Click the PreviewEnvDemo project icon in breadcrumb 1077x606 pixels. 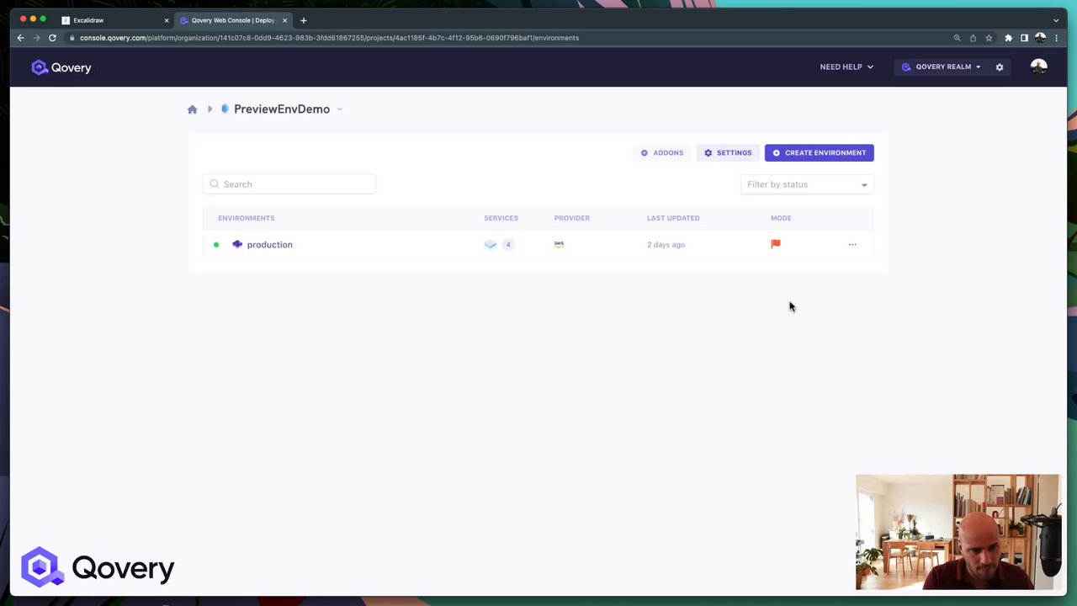[225, 109]
